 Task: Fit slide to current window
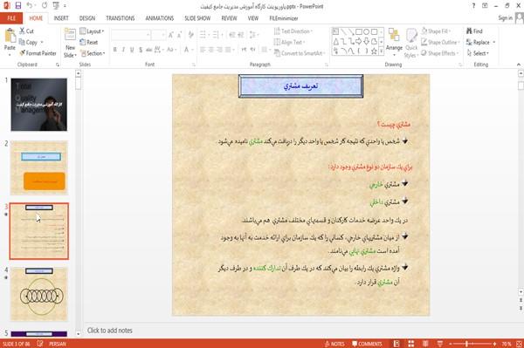point(519,344)
